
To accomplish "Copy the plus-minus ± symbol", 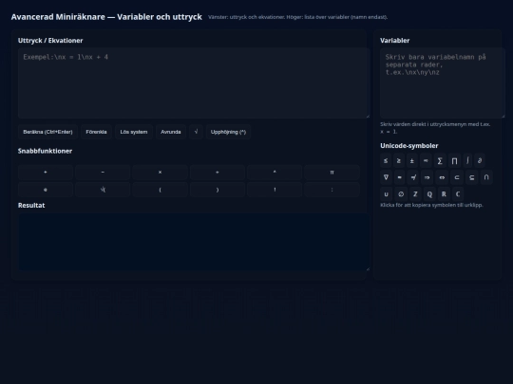I will pyautogui.click(x=412, y=160).
